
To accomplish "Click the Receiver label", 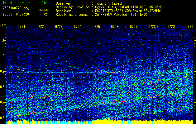I will point(63,11).
